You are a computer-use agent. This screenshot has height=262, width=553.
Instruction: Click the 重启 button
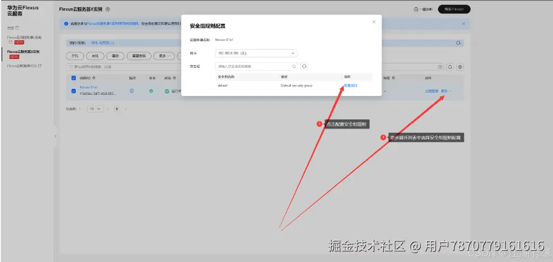click(116, 56)
